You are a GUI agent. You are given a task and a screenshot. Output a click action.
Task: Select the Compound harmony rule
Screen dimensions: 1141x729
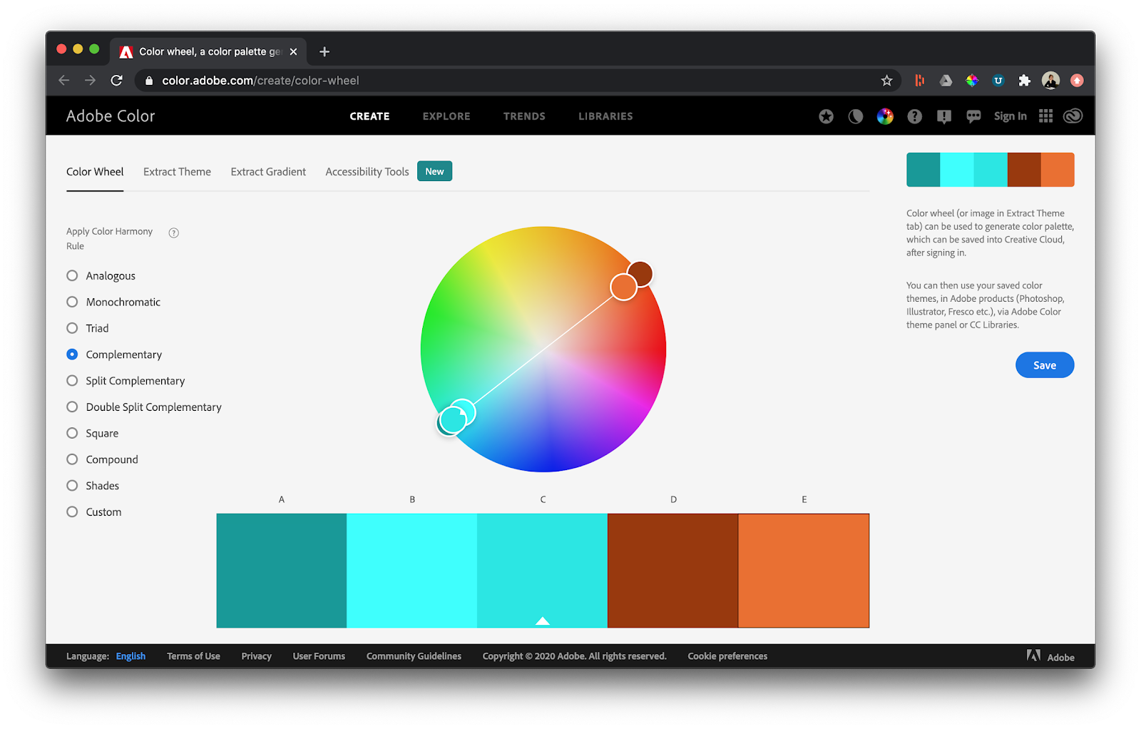coord(72,459)
